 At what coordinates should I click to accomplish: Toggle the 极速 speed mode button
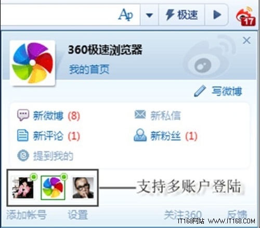click(181, 15)
